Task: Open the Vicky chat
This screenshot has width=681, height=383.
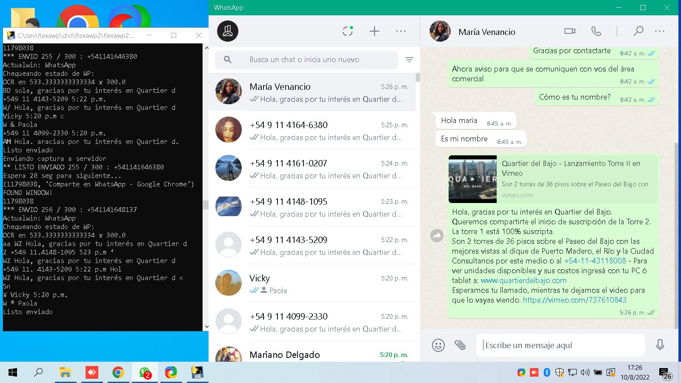Action: (x=312, y=283)
